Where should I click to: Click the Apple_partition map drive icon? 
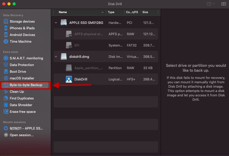pyautogui.click(x=69, y=68)
